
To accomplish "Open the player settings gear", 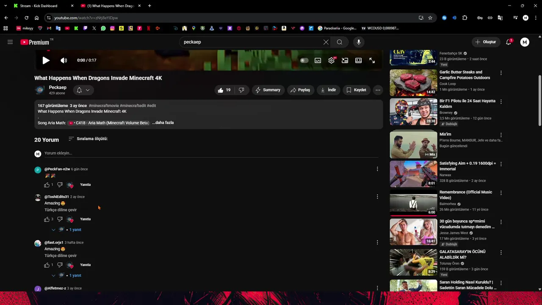I will point(332,61).
